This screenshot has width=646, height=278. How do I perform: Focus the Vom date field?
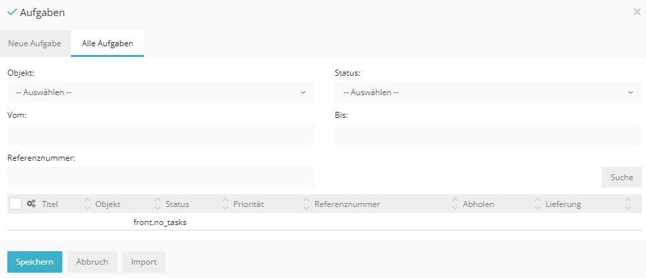161,135
